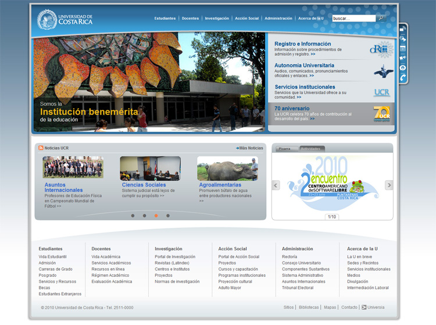Select the second news carousel dot
This screenshot has height=325, width=436.
145,216
